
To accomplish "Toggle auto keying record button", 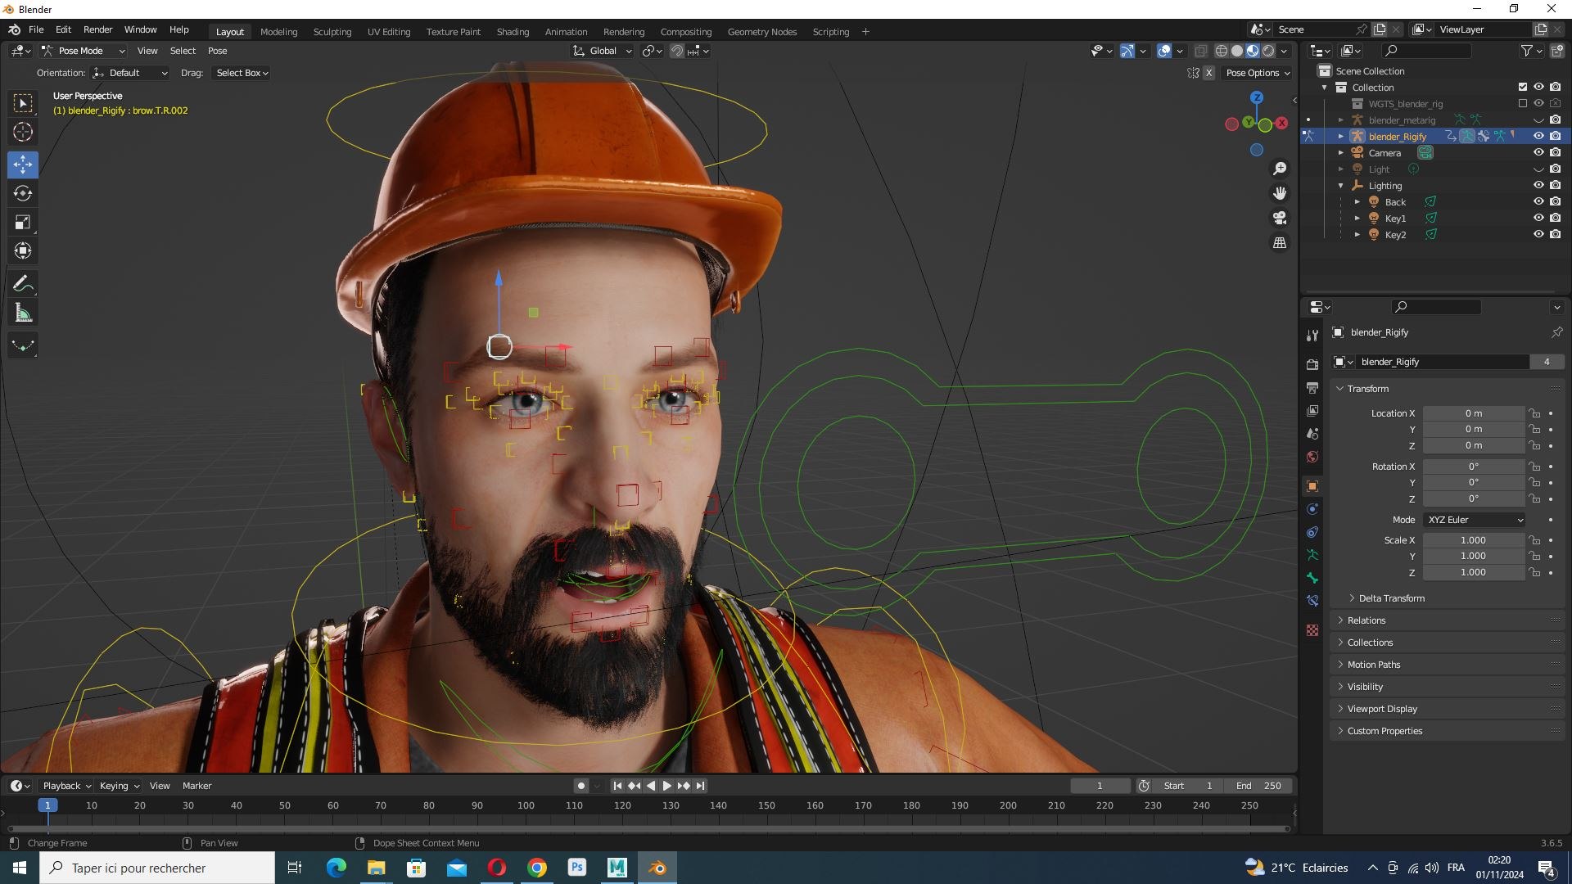I will pyautogui.click(x=581, y=786).
